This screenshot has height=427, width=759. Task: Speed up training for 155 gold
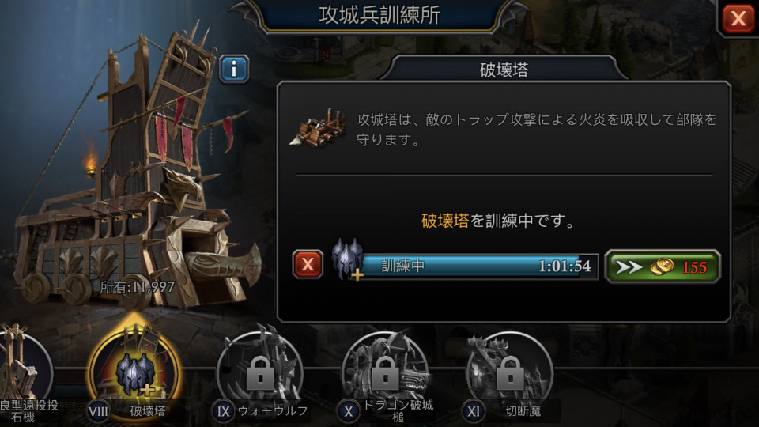(663, 266)
